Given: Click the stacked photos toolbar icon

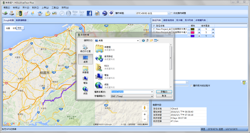Looking at the screenshot, I should [55, 13].
